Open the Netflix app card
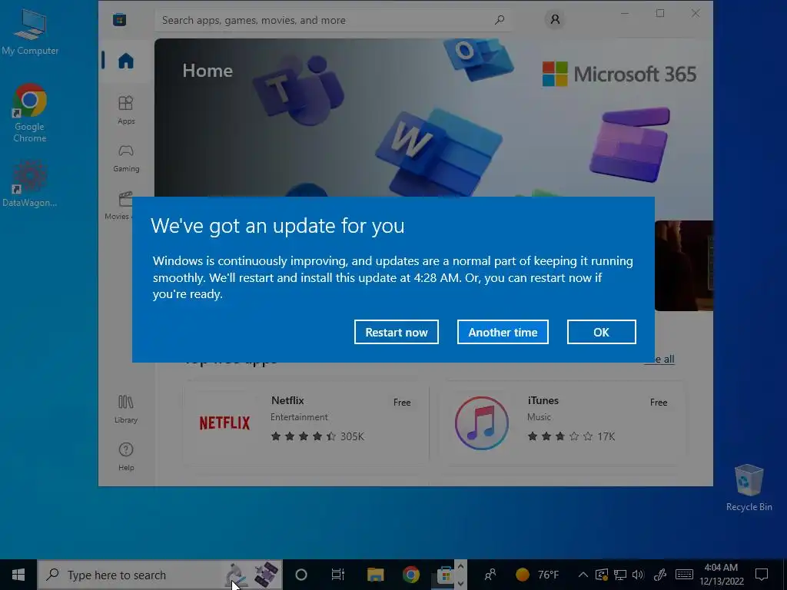The image size is (787, 590). 306,424
